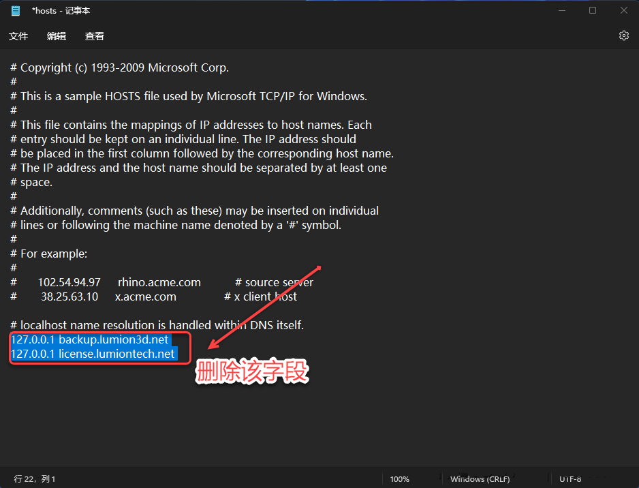Click the Notepad app icon in title bar
639x488 pixels.
point(16,11)
